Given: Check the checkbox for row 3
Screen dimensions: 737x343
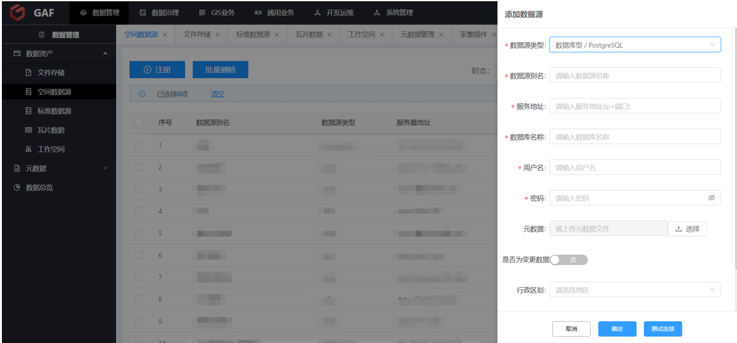Looking at the screenshot, I should click(x=139, y=189).
